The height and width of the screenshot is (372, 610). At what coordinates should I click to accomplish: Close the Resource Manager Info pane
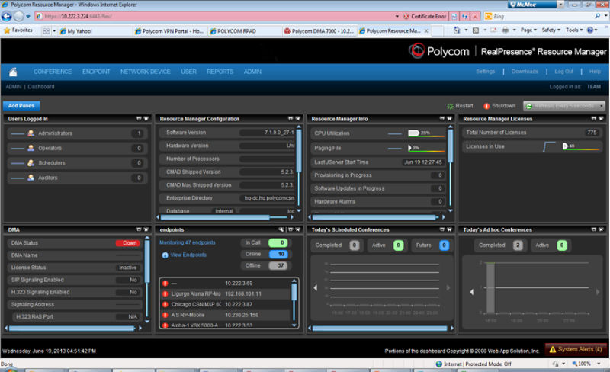449,119
